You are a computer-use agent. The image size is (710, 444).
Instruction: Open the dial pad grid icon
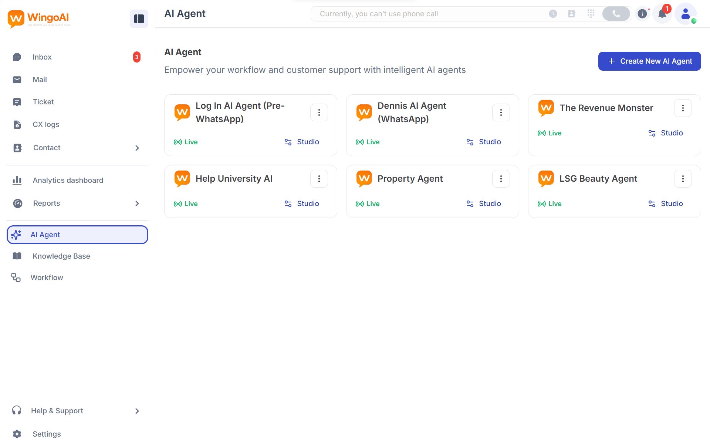591,14
